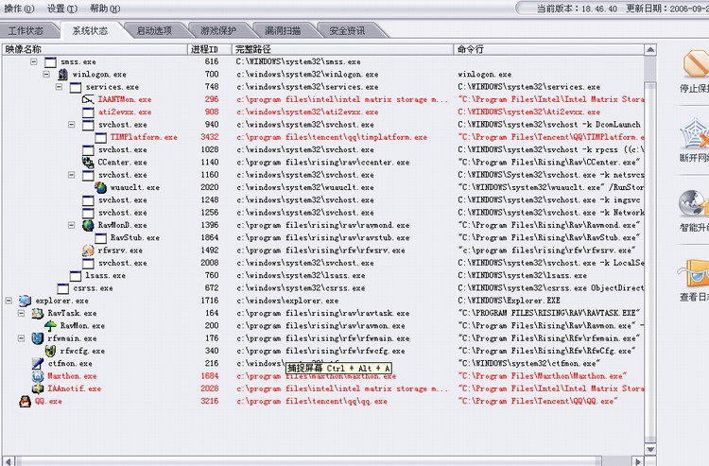This screenshot has width=709, height=466.
Task: Collapse the RavMonD.exe tree node
Action: (x=72, y=225)
